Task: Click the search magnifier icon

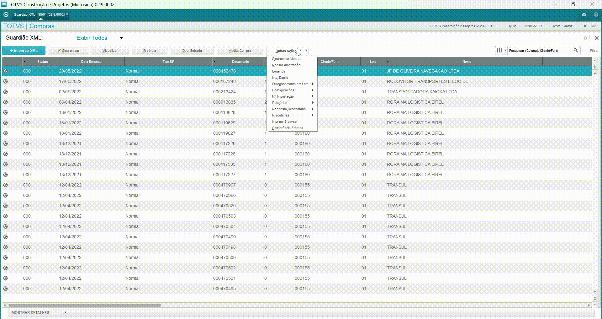Action: point(576,50)
